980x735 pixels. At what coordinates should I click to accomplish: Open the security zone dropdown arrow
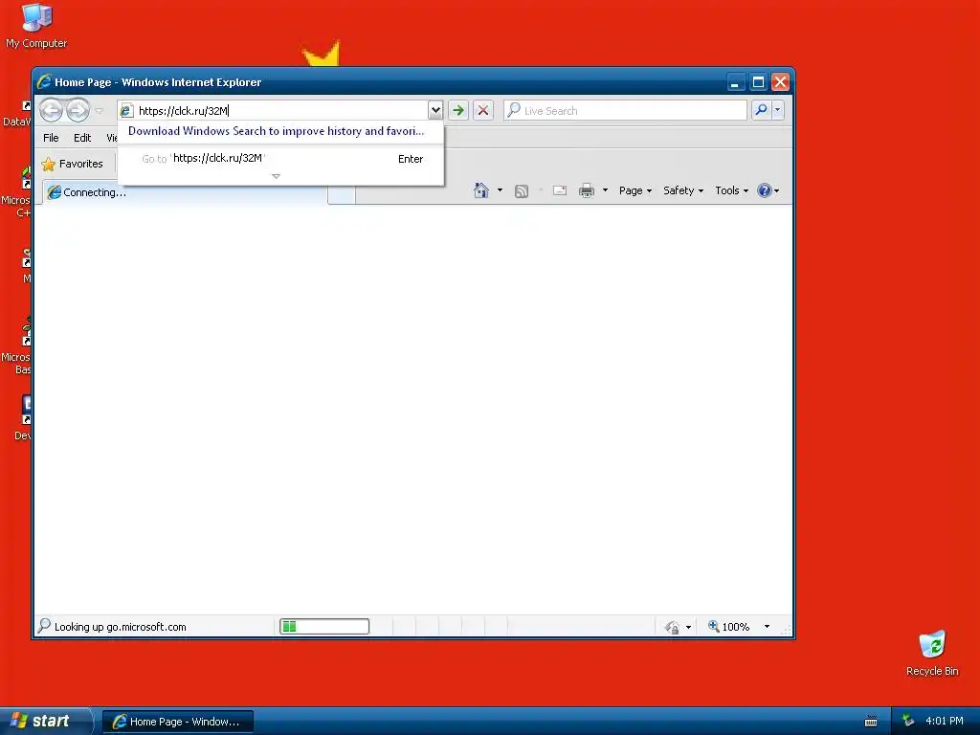click(689, 627)
